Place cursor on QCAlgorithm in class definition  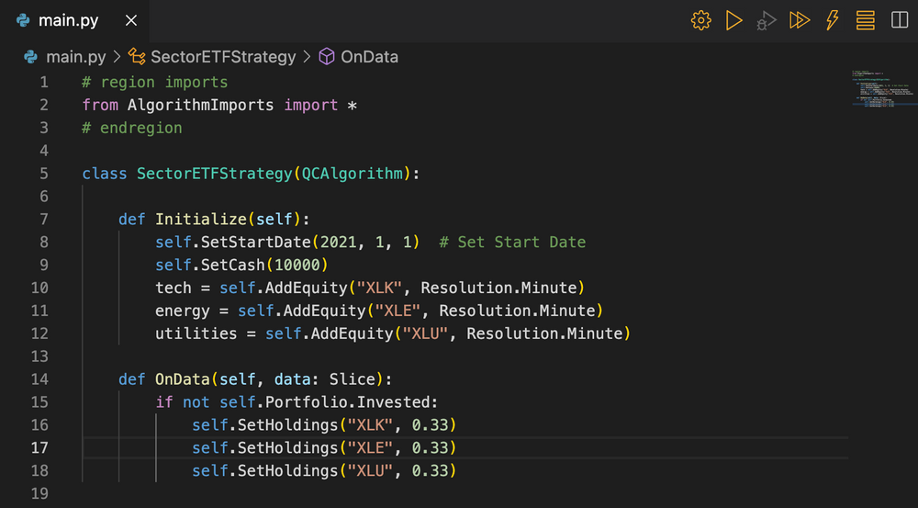tap(352, 174)
